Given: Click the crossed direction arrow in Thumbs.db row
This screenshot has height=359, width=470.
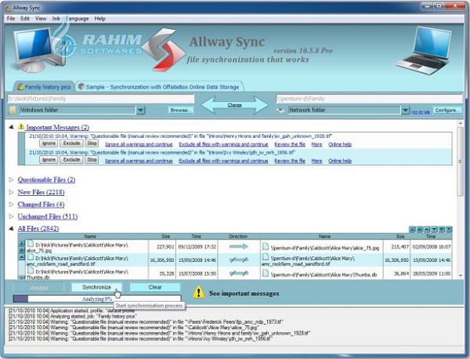Looking at the screenshot, I should coord(239,274).
